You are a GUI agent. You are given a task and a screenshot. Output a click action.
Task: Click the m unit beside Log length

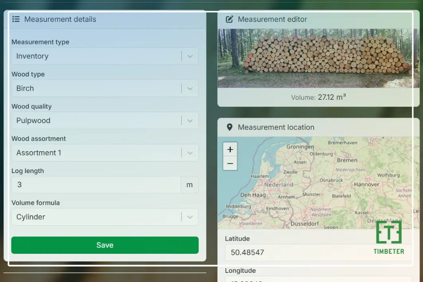click(189, 185)
